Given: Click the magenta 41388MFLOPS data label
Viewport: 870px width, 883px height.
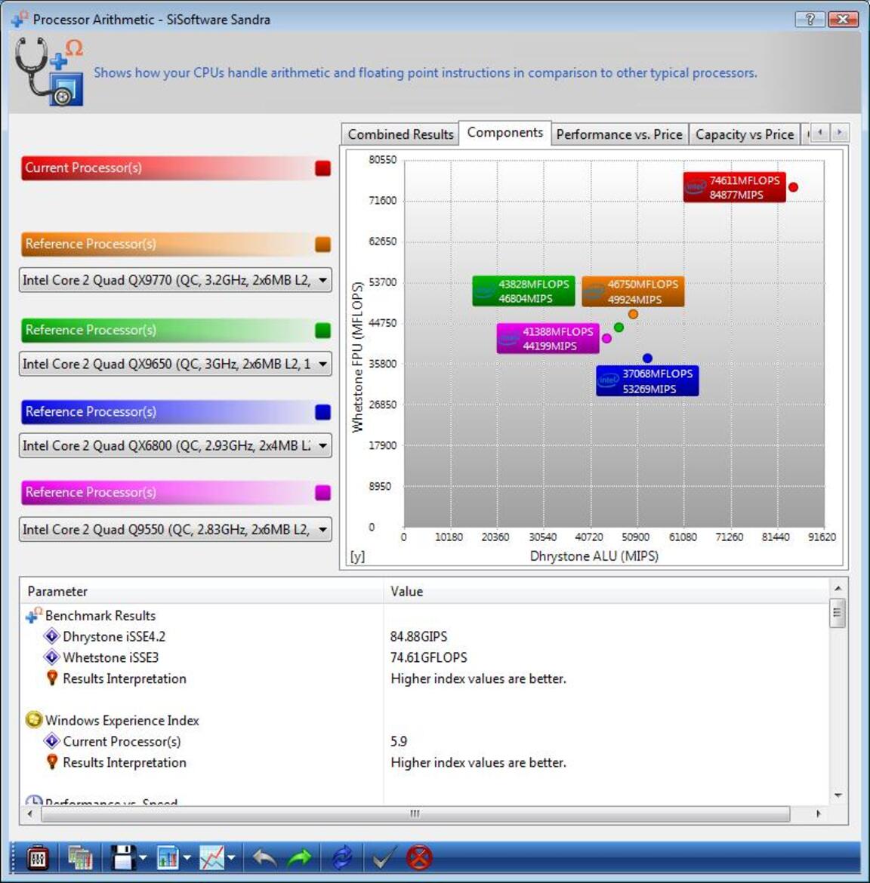Looking at the screenshot, I should coord(548,338).
